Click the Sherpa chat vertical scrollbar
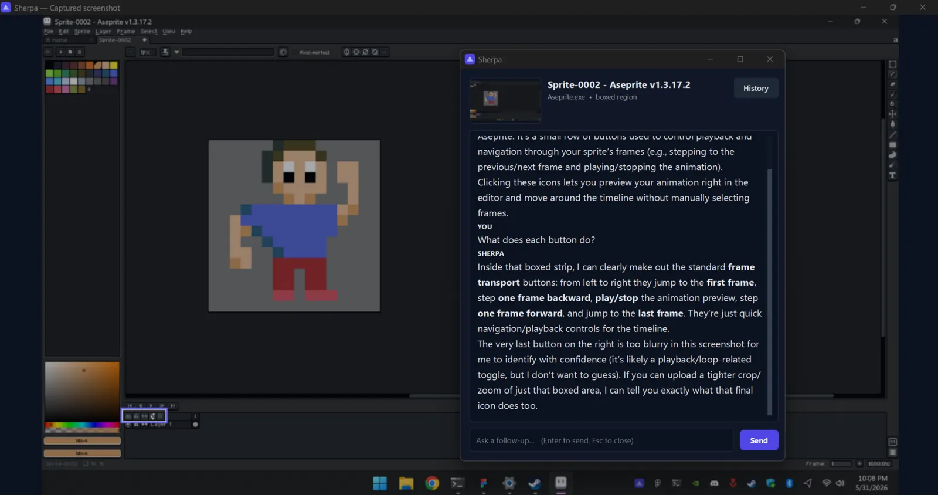Viewport: 938px width, 495px height. point(770,292)
